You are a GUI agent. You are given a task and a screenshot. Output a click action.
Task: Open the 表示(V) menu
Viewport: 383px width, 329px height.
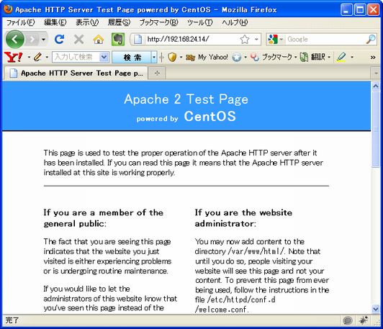(87, 22)
